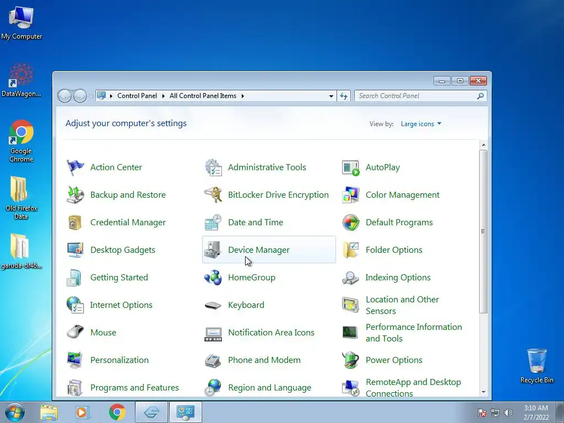Click the scrollbar down arrow

click(x=484, y=392)
